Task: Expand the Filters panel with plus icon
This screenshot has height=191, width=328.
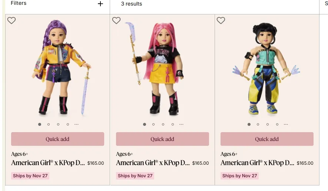Action: (100, 4)
